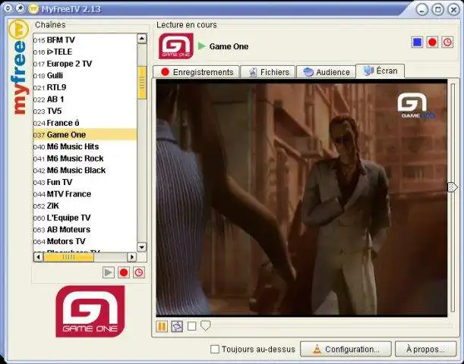
Task: Click the volume slider handle under the video
Action: [x=205, y=325]
